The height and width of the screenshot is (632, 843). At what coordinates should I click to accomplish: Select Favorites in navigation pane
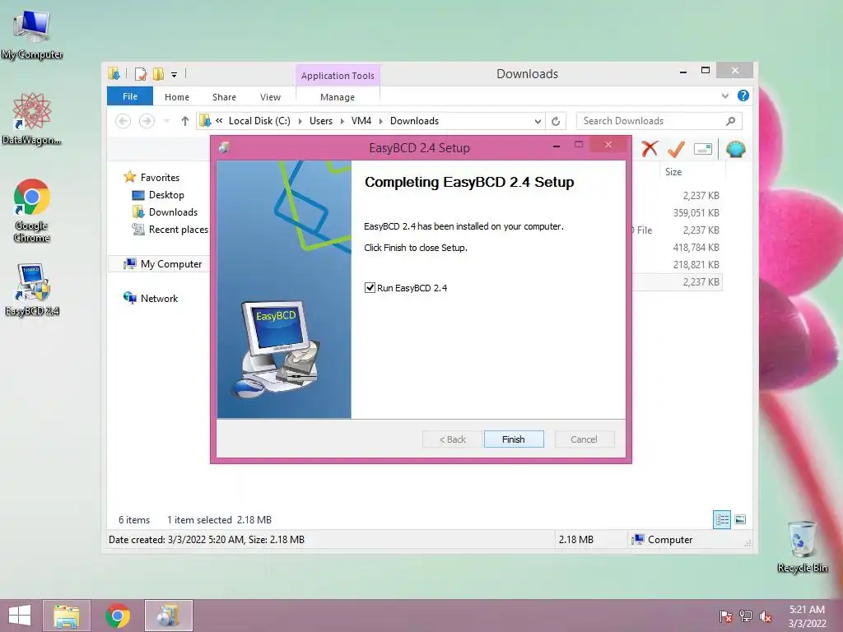160,178
